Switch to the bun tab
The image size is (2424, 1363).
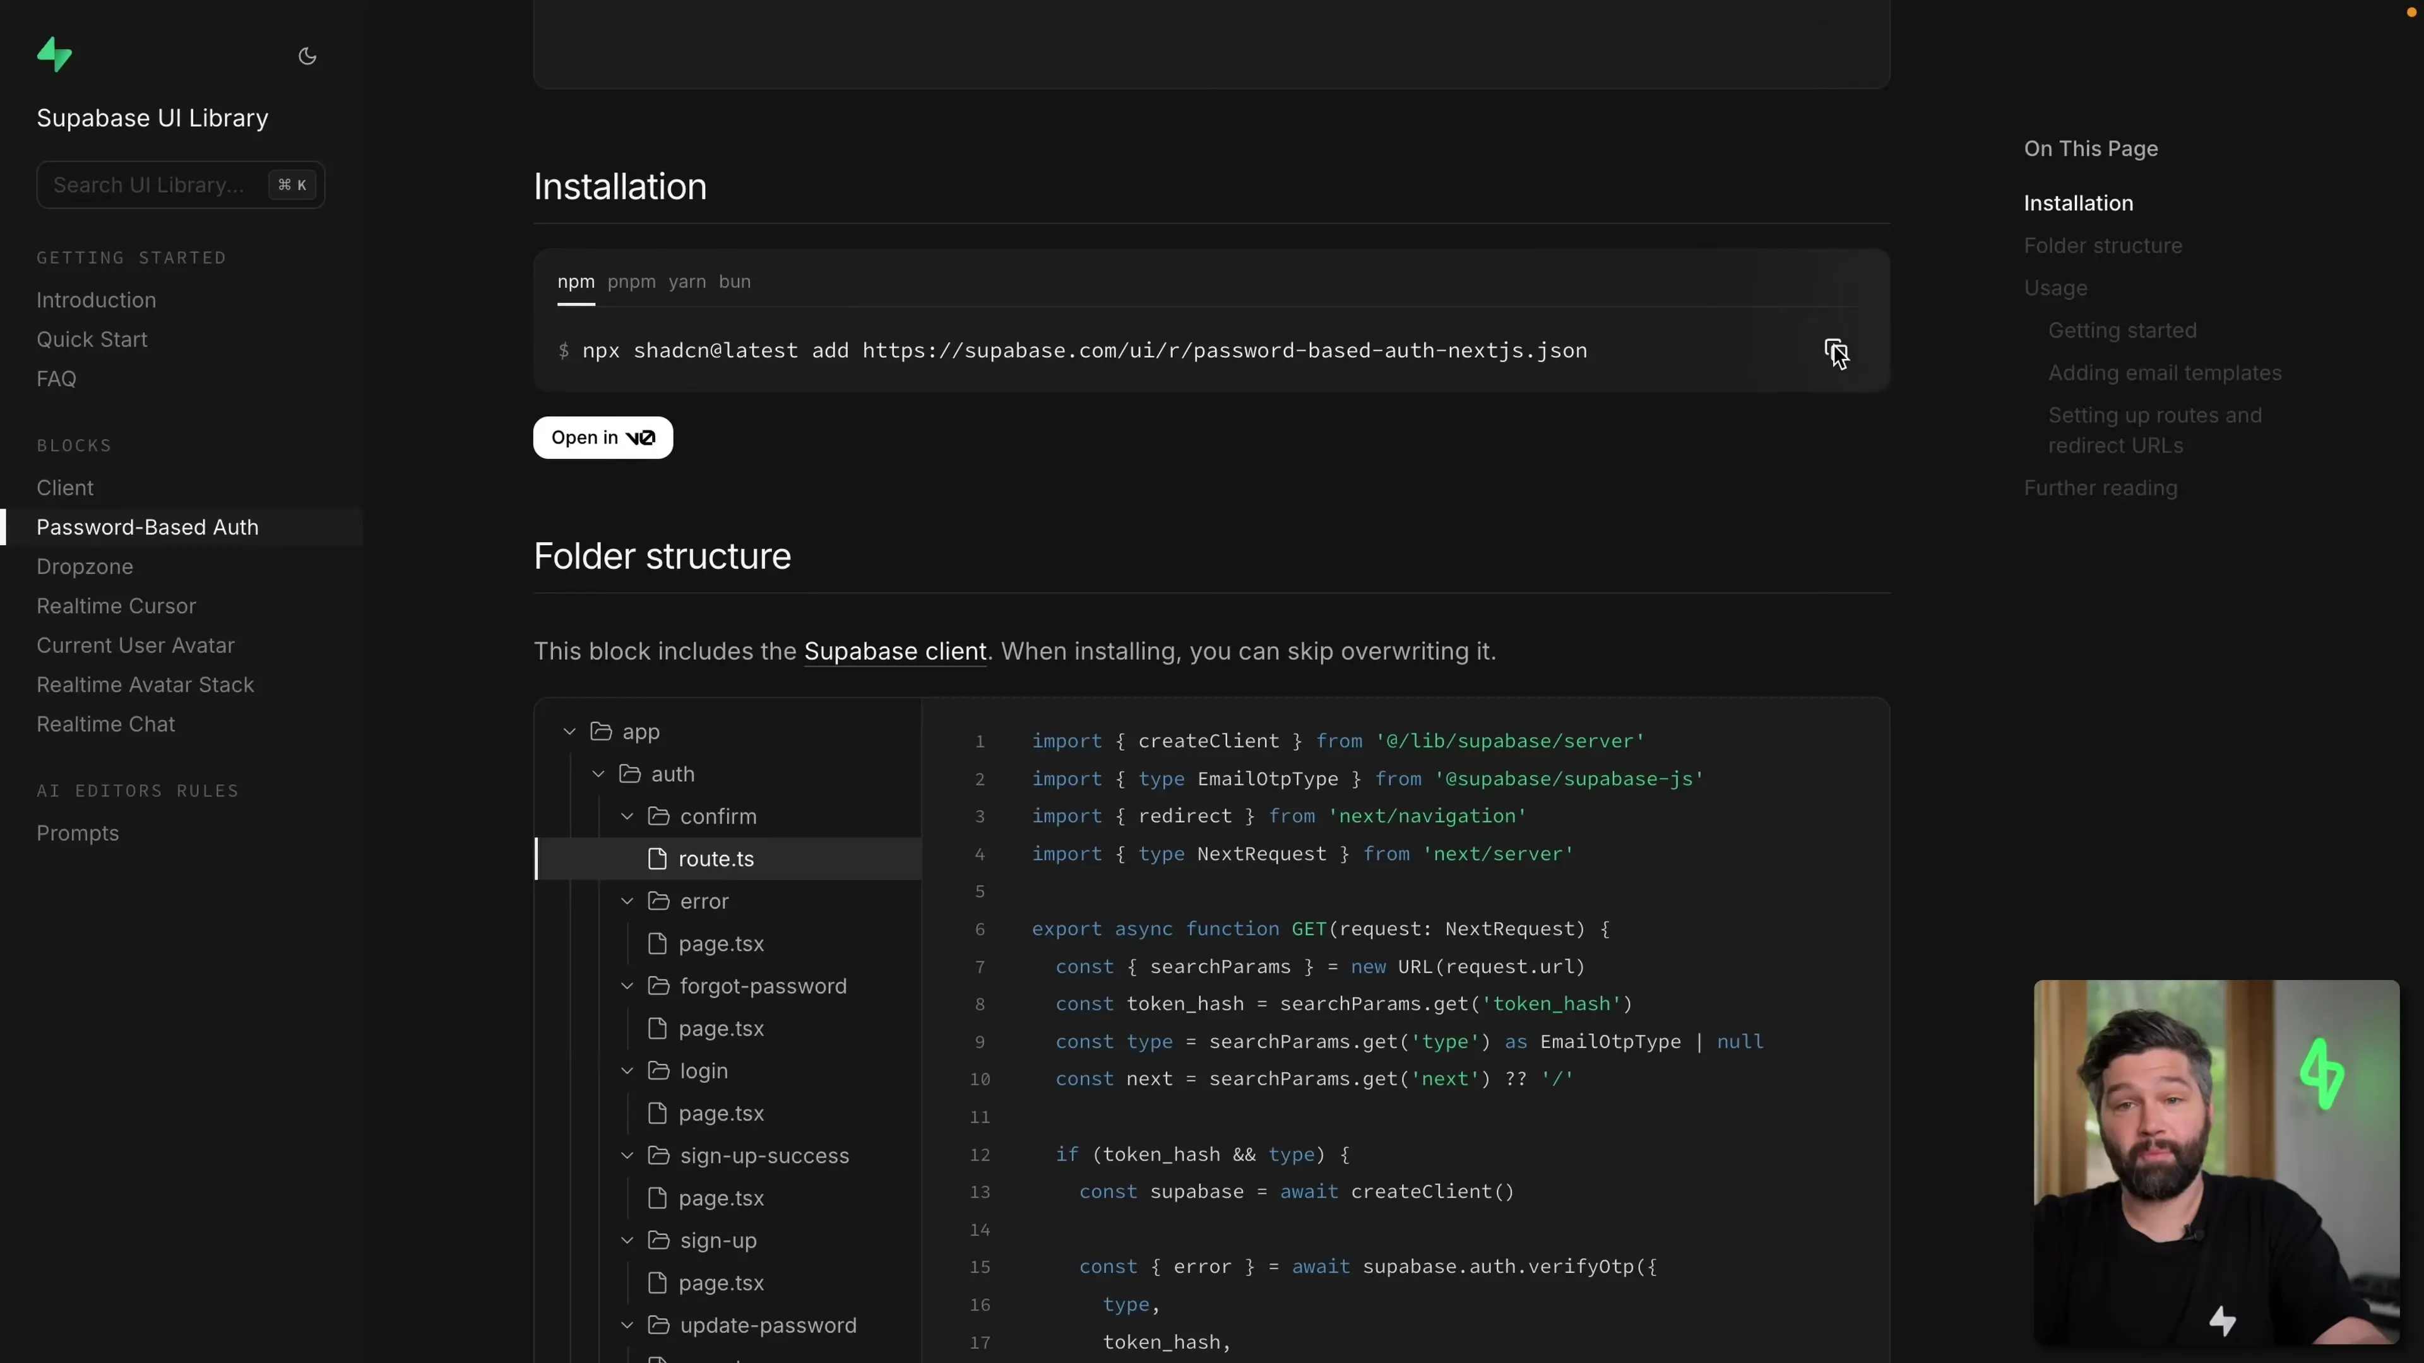[735, 282]
